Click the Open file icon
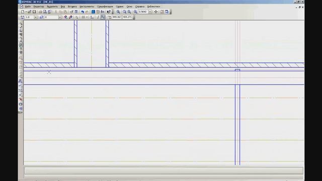The width and height of the screenshot is (322, 181). tap(30, 12)
